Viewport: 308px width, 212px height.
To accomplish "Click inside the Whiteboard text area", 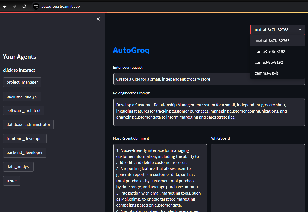I will tap(258, 177).
